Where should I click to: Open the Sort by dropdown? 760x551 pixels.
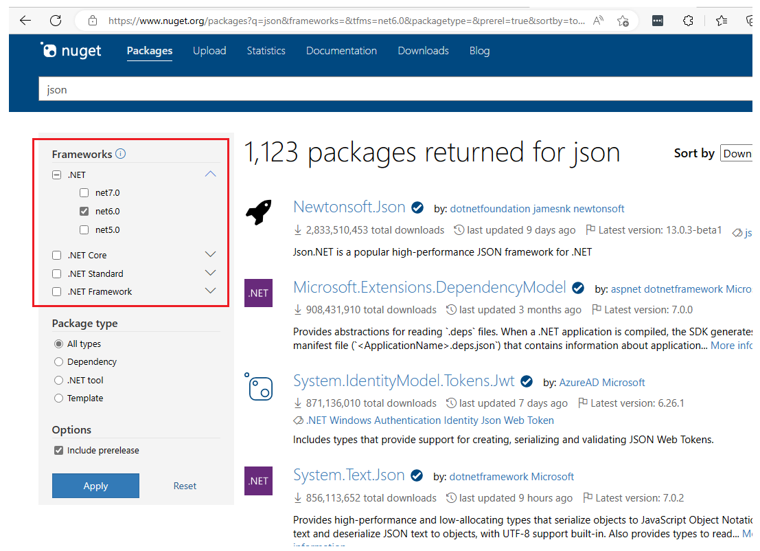(736, 153)
